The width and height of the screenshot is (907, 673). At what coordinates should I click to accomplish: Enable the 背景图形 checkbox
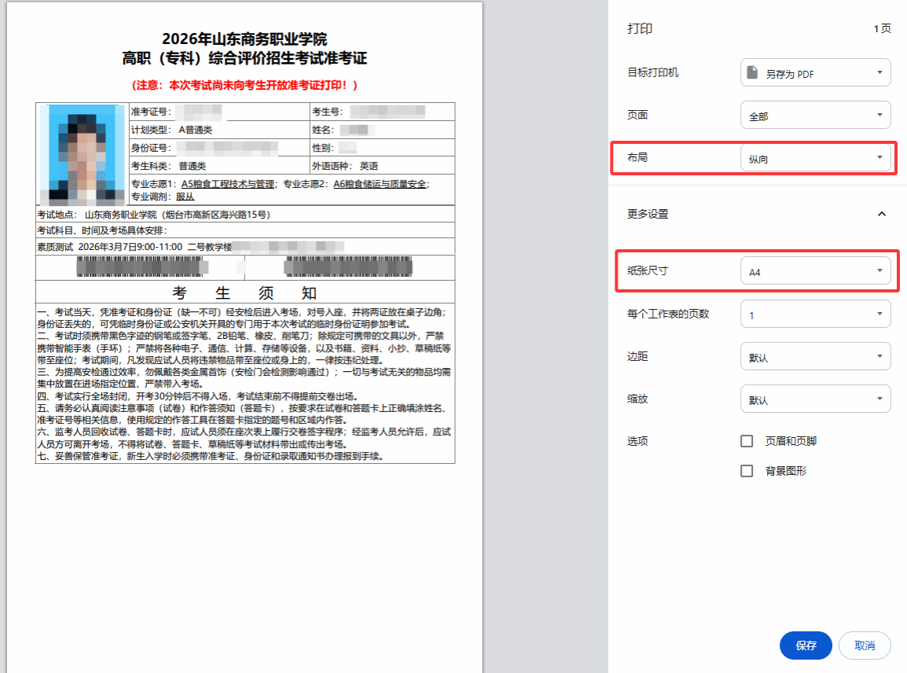[747, 471]
